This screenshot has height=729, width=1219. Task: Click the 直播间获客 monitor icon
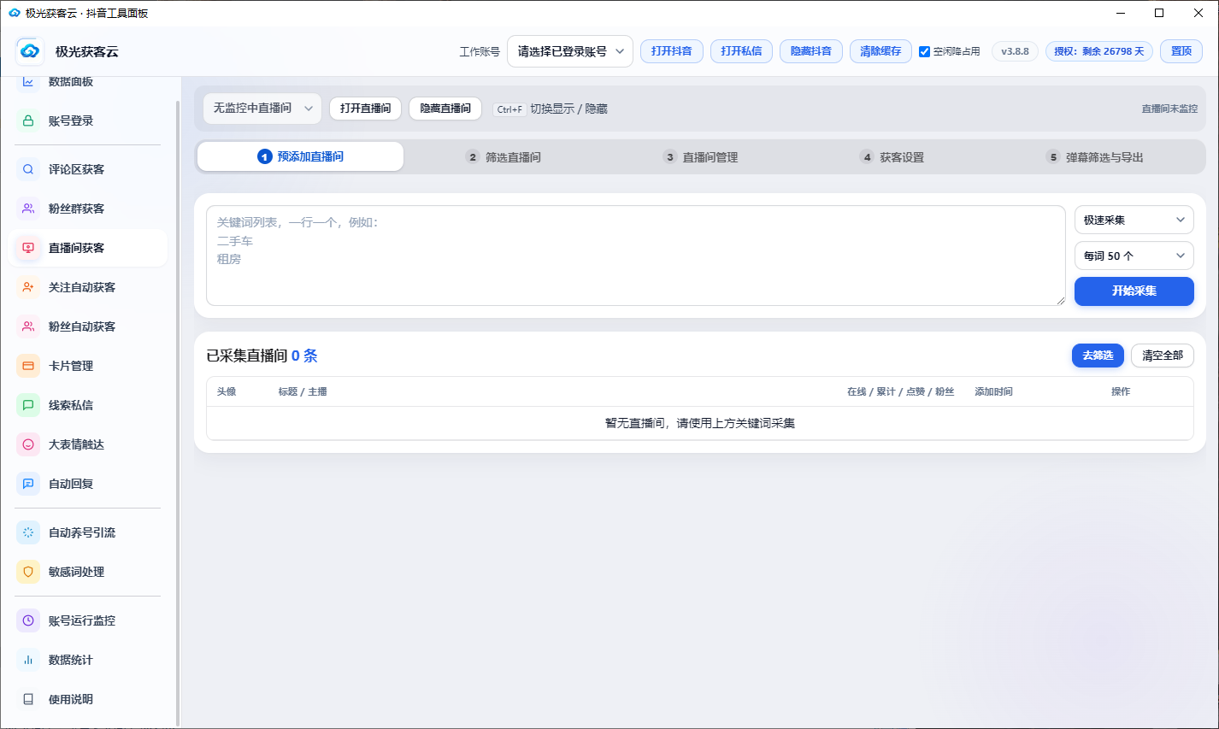tap(28, 248)
